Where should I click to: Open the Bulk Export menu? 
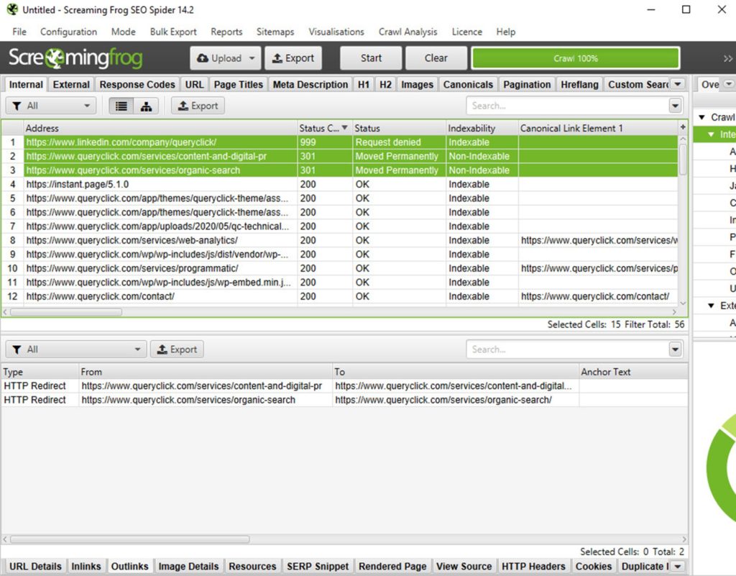coord(173,32)
